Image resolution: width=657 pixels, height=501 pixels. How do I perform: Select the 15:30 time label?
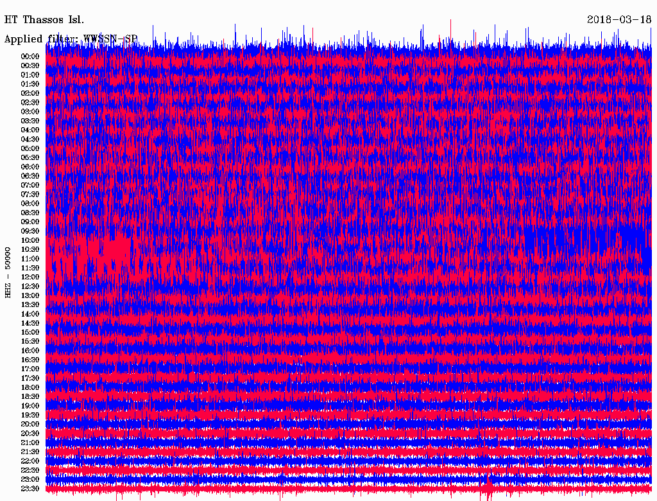click(x=30, y=341)
